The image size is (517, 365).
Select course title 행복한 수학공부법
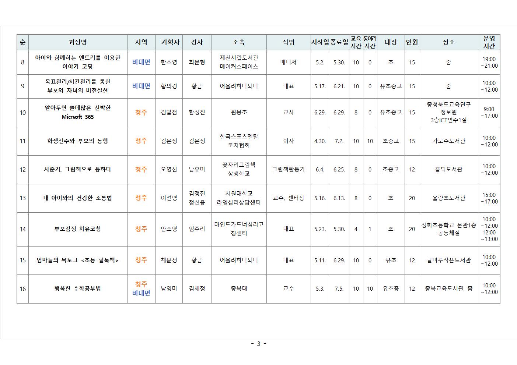pos(78,288)
